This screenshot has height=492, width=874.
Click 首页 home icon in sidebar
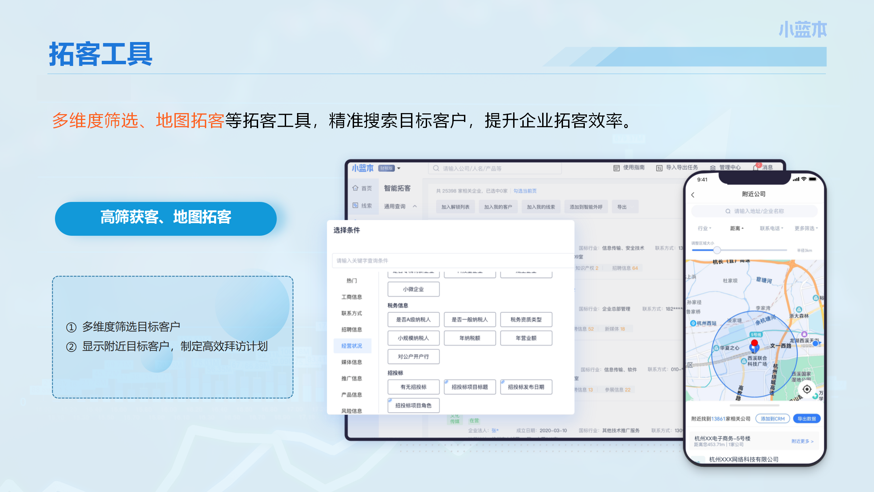[355, 188]
